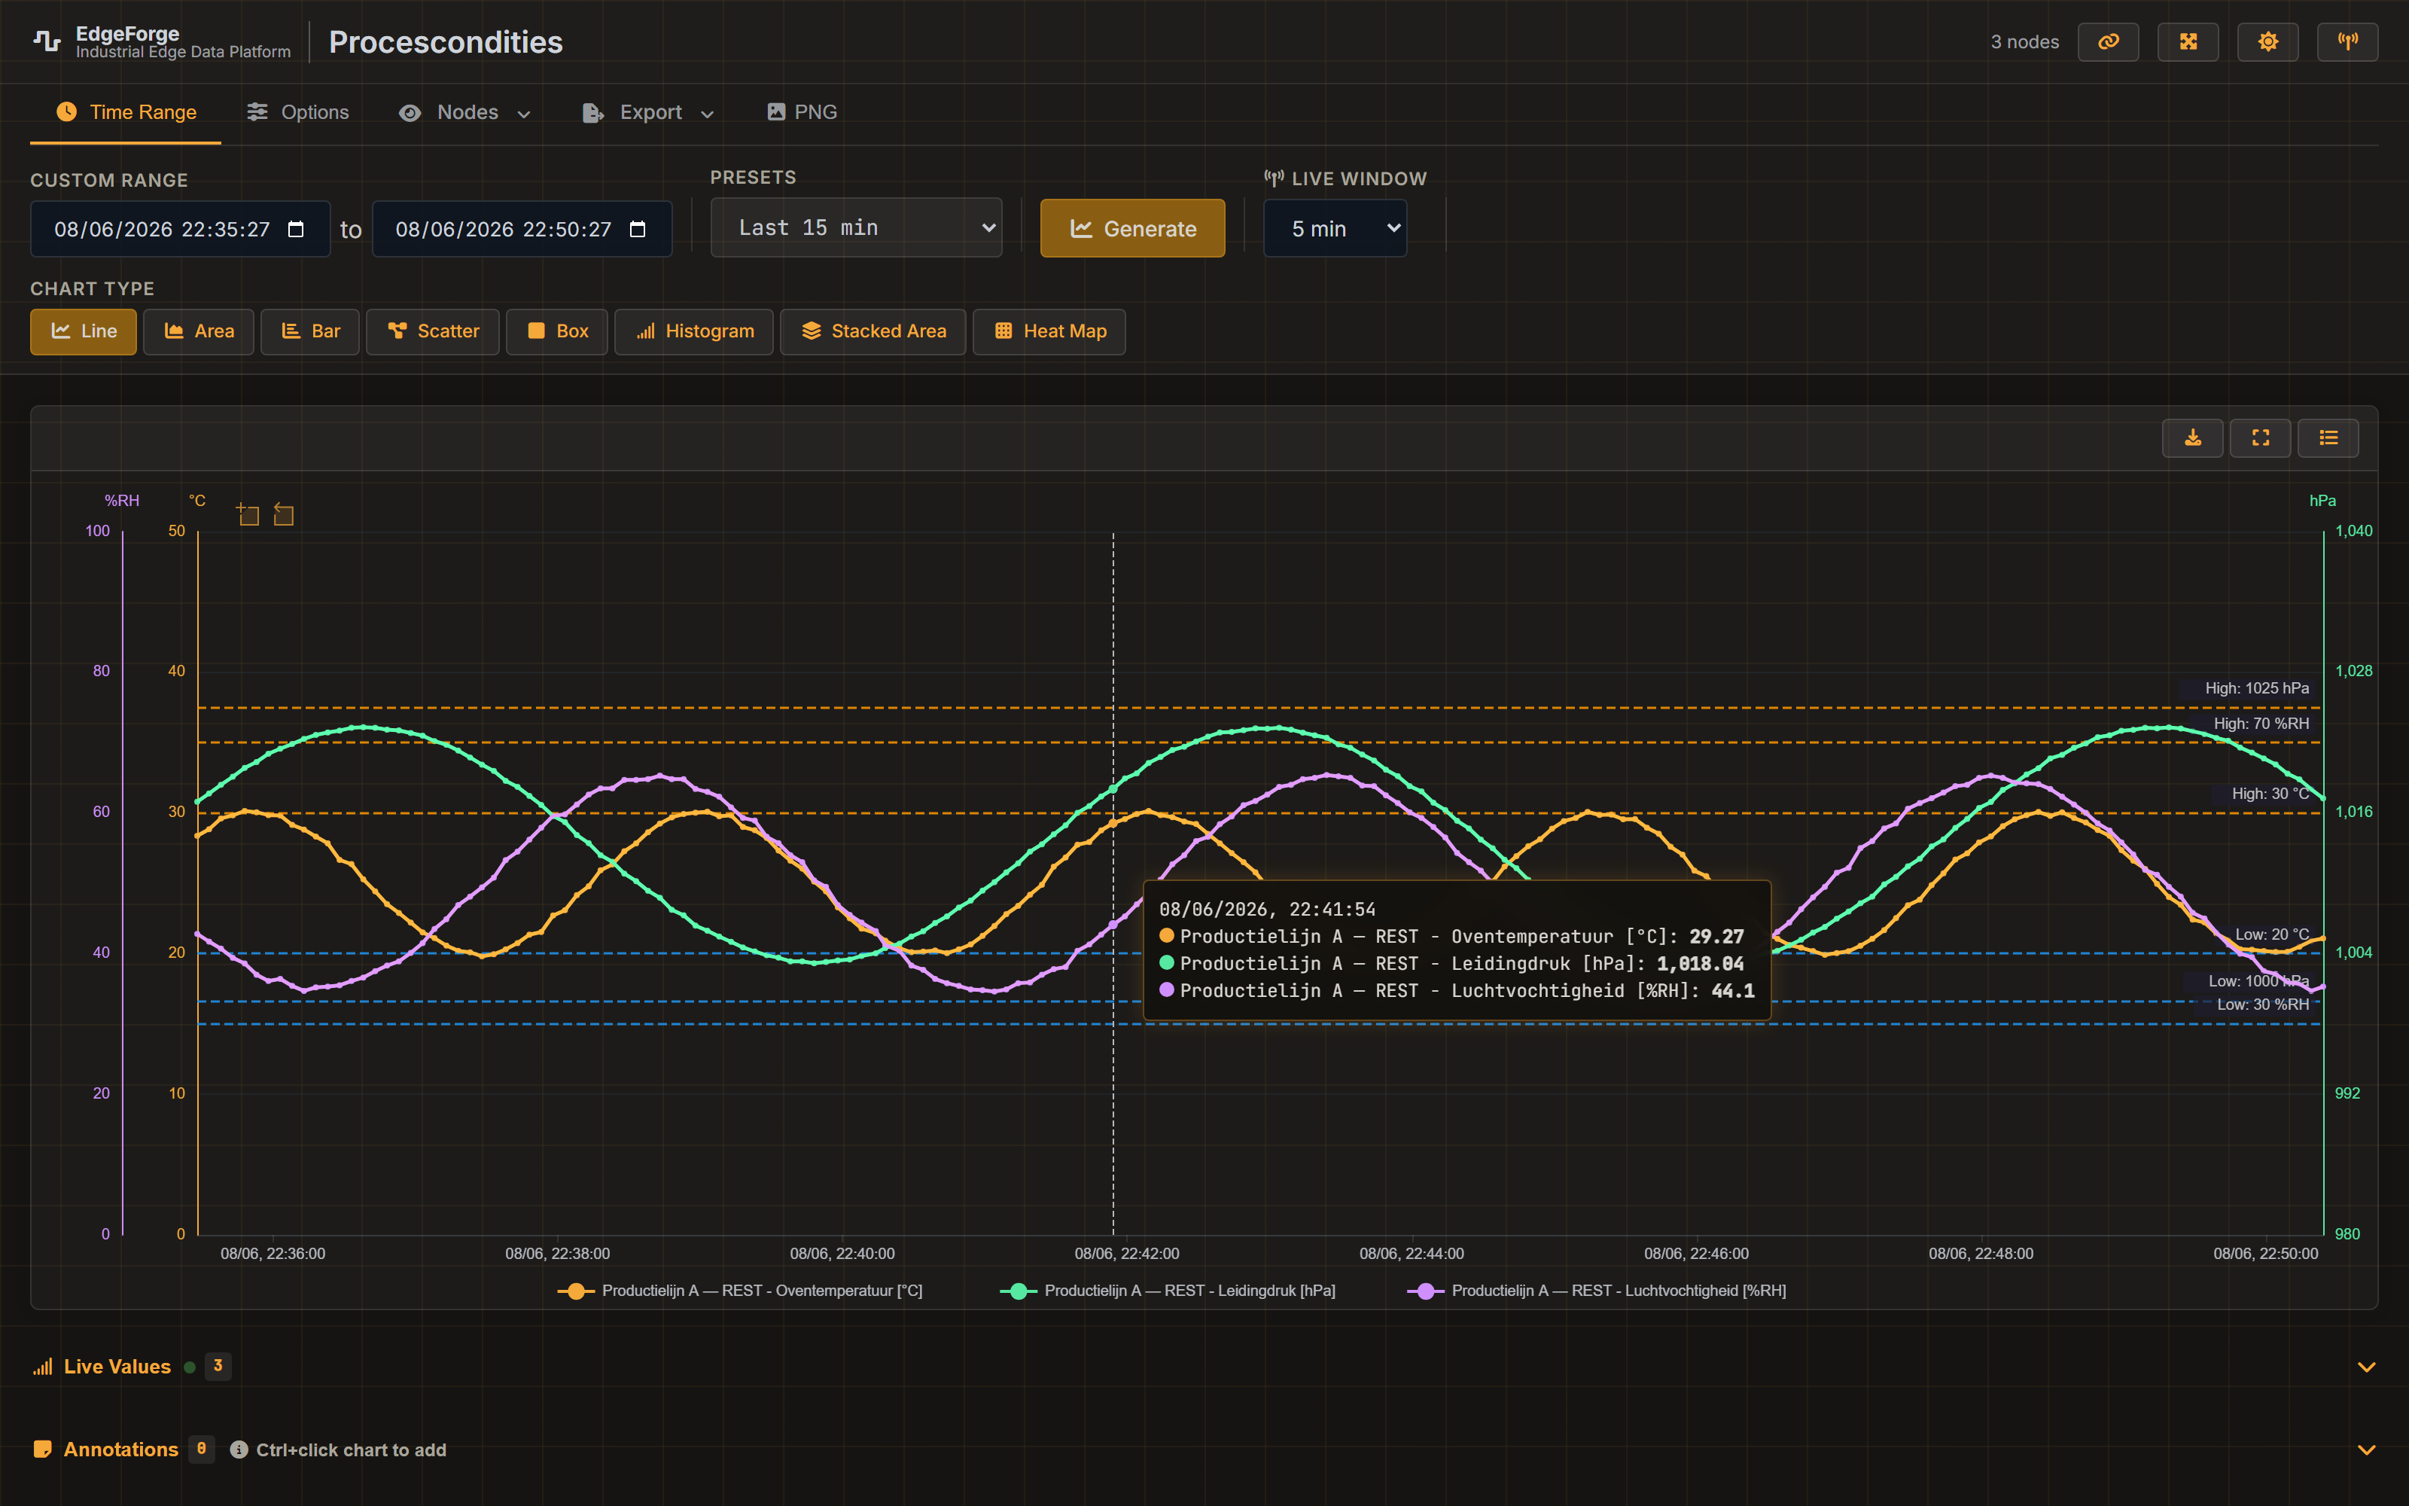Click the clock icon on Time Range tab
2409x1506 pixels.
coord(67,111)
